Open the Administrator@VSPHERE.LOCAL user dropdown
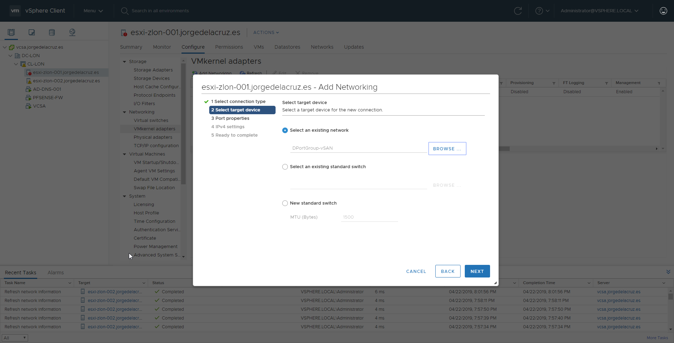 click(600, 11)
